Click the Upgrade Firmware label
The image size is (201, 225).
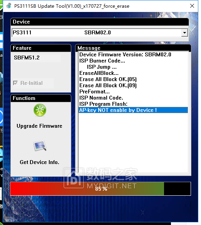(x=39, y=126)
